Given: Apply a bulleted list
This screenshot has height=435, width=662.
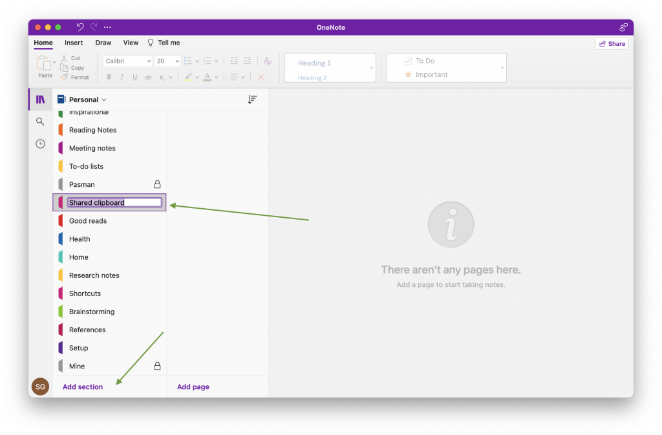Looking at the screenshot, I should pos(188,61).
